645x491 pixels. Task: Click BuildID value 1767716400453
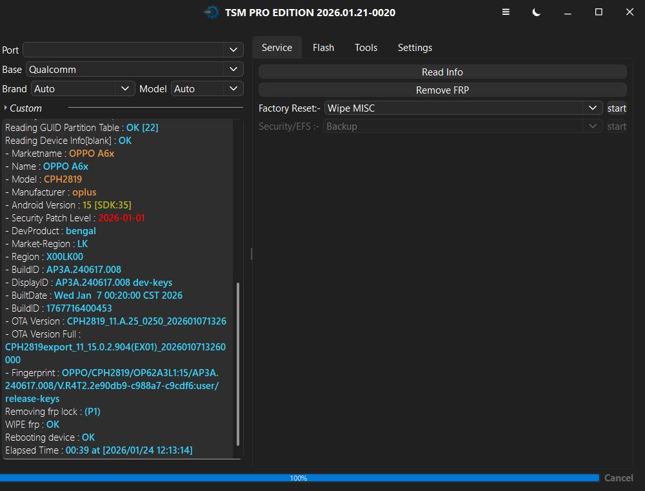[x=79, y=308]
